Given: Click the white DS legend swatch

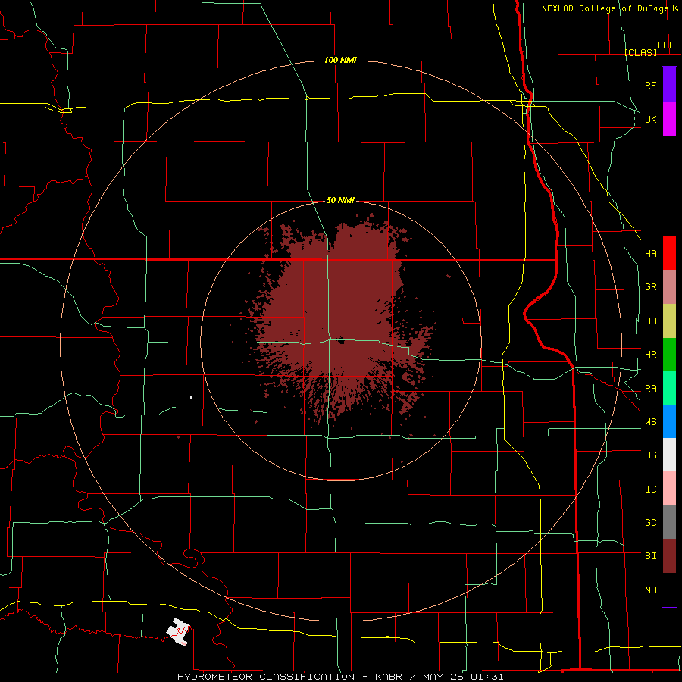Looking at the screenshot, I should click(669, 455).
